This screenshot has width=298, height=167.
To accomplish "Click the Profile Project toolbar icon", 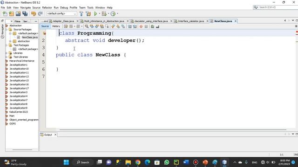I will point(113,13).
